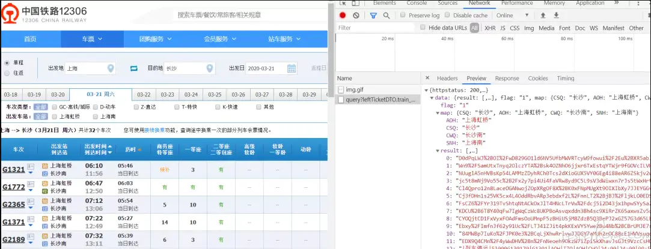The width and height of the screenshot is (651, 249).
Task: Check the K-快速 train type box
Action: coord(218,107)
